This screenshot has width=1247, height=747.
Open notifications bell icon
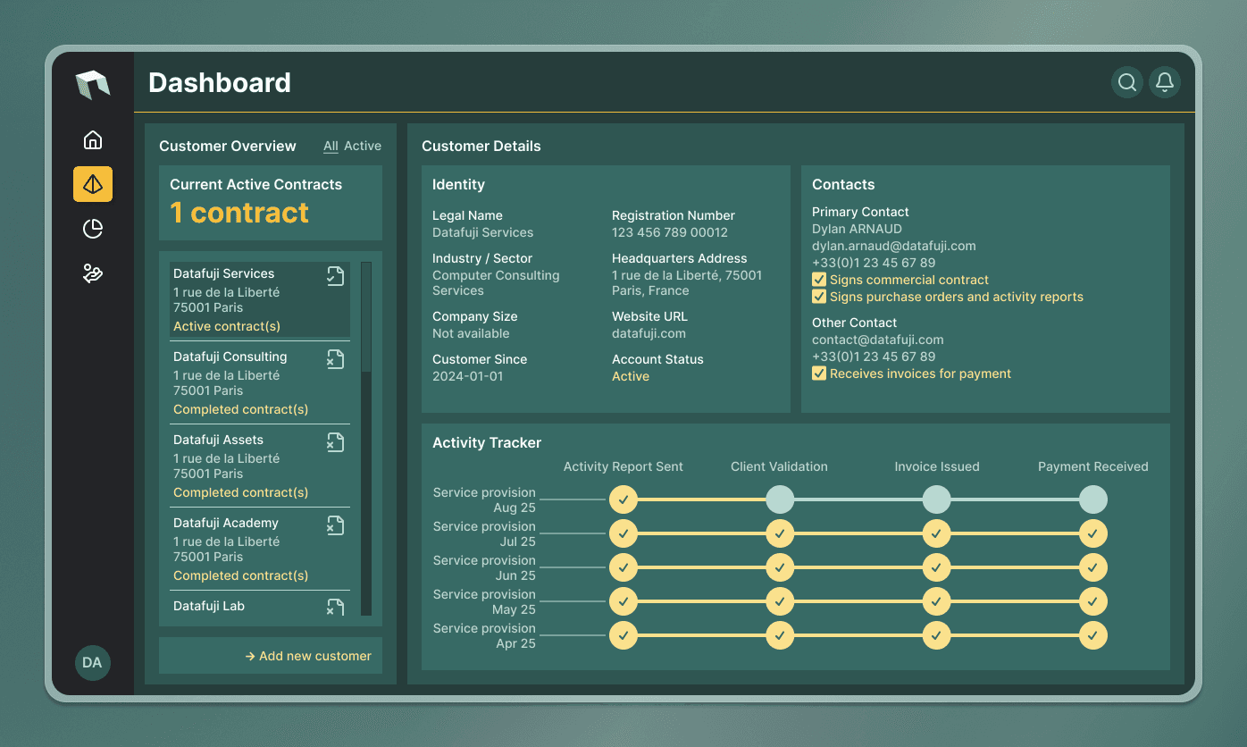pos(1165,82)
